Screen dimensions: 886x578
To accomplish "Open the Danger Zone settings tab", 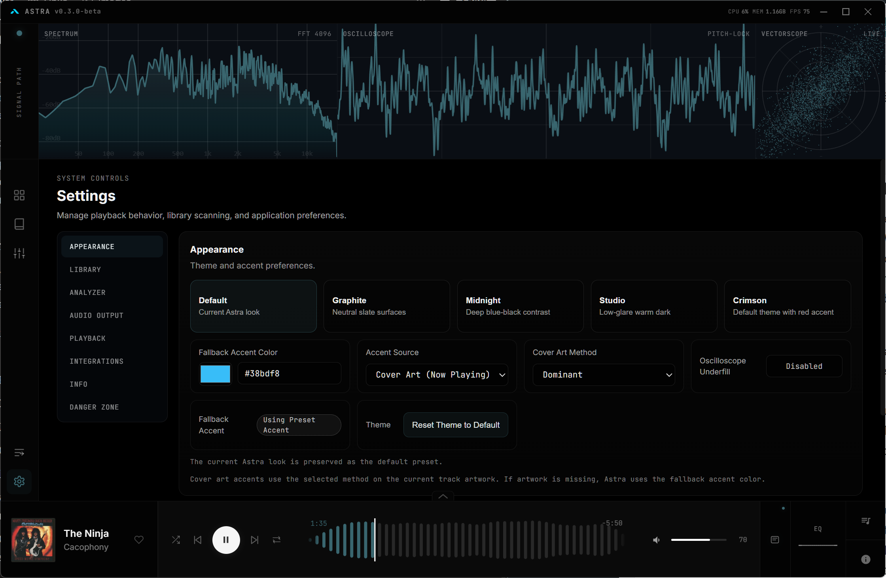I will (x=94, y=407).
